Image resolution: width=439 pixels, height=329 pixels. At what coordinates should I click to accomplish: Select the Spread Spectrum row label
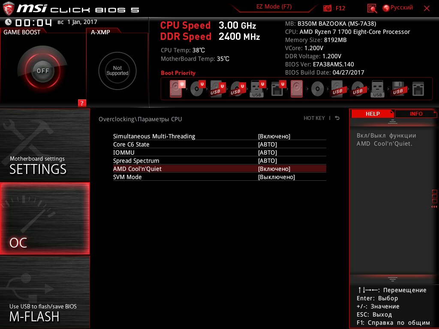tap(136, 161)
